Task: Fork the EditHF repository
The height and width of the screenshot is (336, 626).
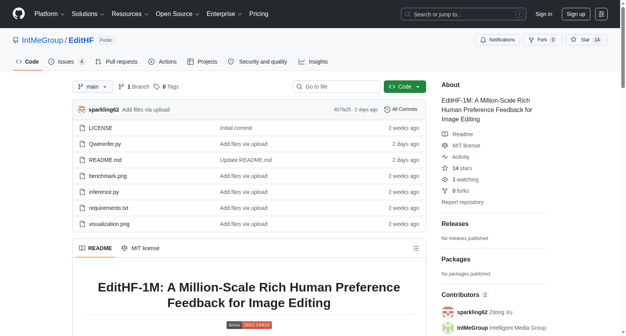Action: tap(542, 40)
